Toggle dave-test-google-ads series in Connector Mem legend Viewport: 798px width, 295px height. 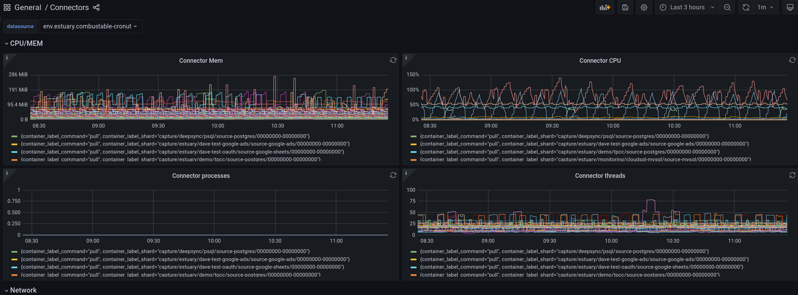click(x=185, y=144)
